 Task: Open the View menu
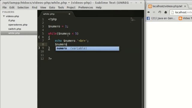coord(43,7)
